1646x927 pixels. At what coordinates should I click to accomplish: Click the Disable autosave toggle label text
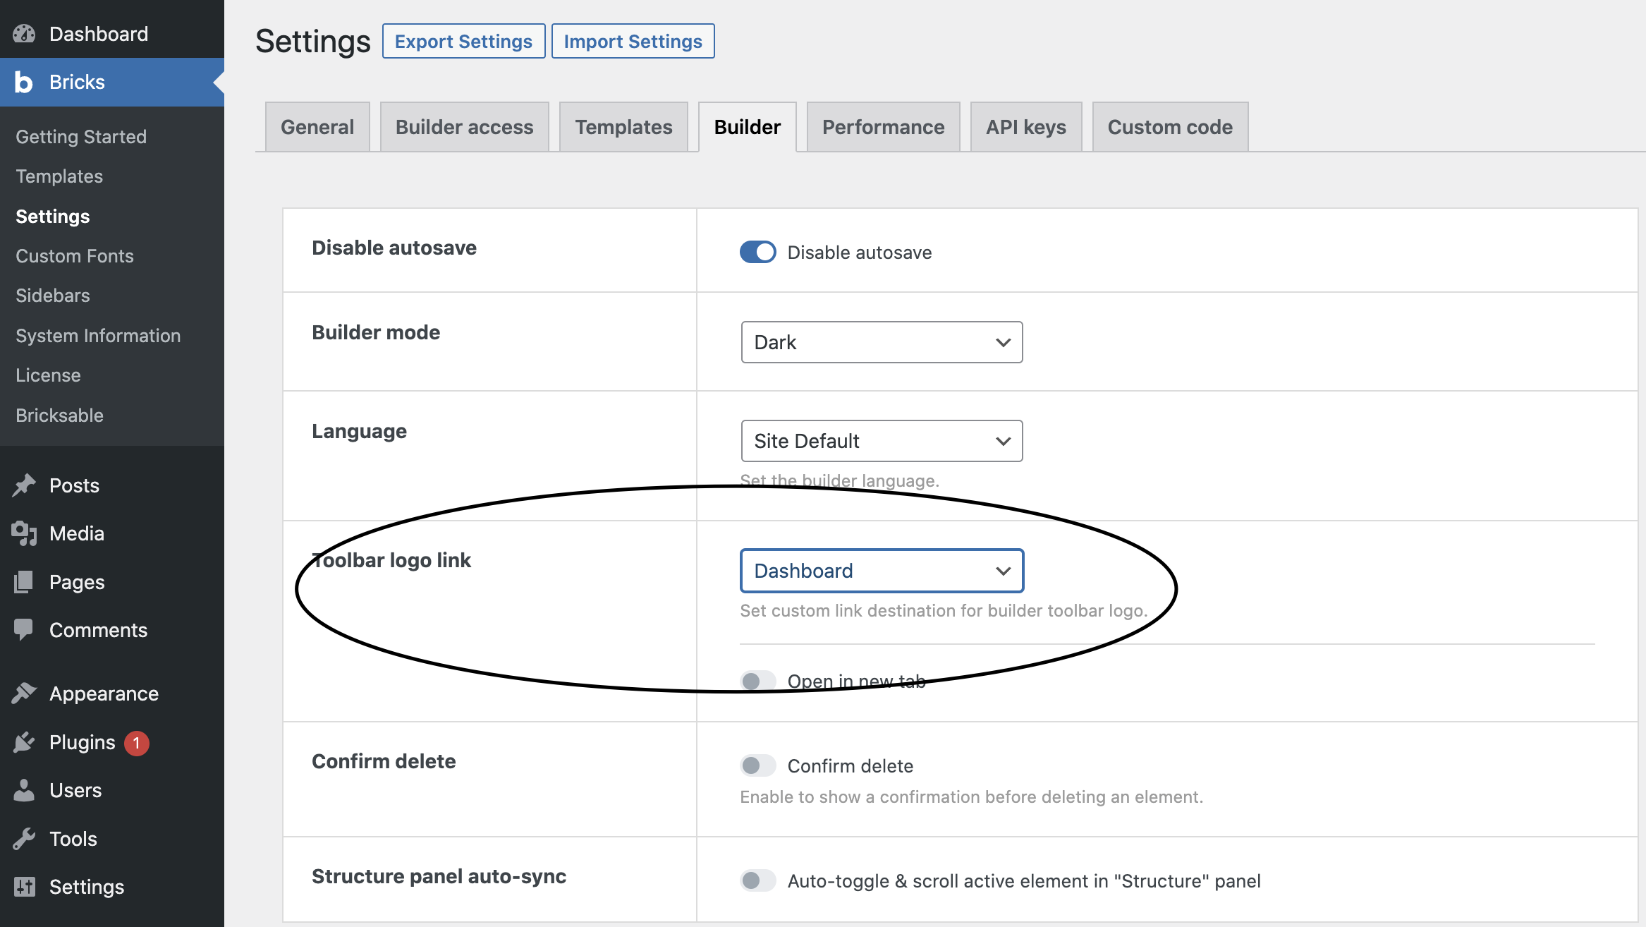(860, 253)
